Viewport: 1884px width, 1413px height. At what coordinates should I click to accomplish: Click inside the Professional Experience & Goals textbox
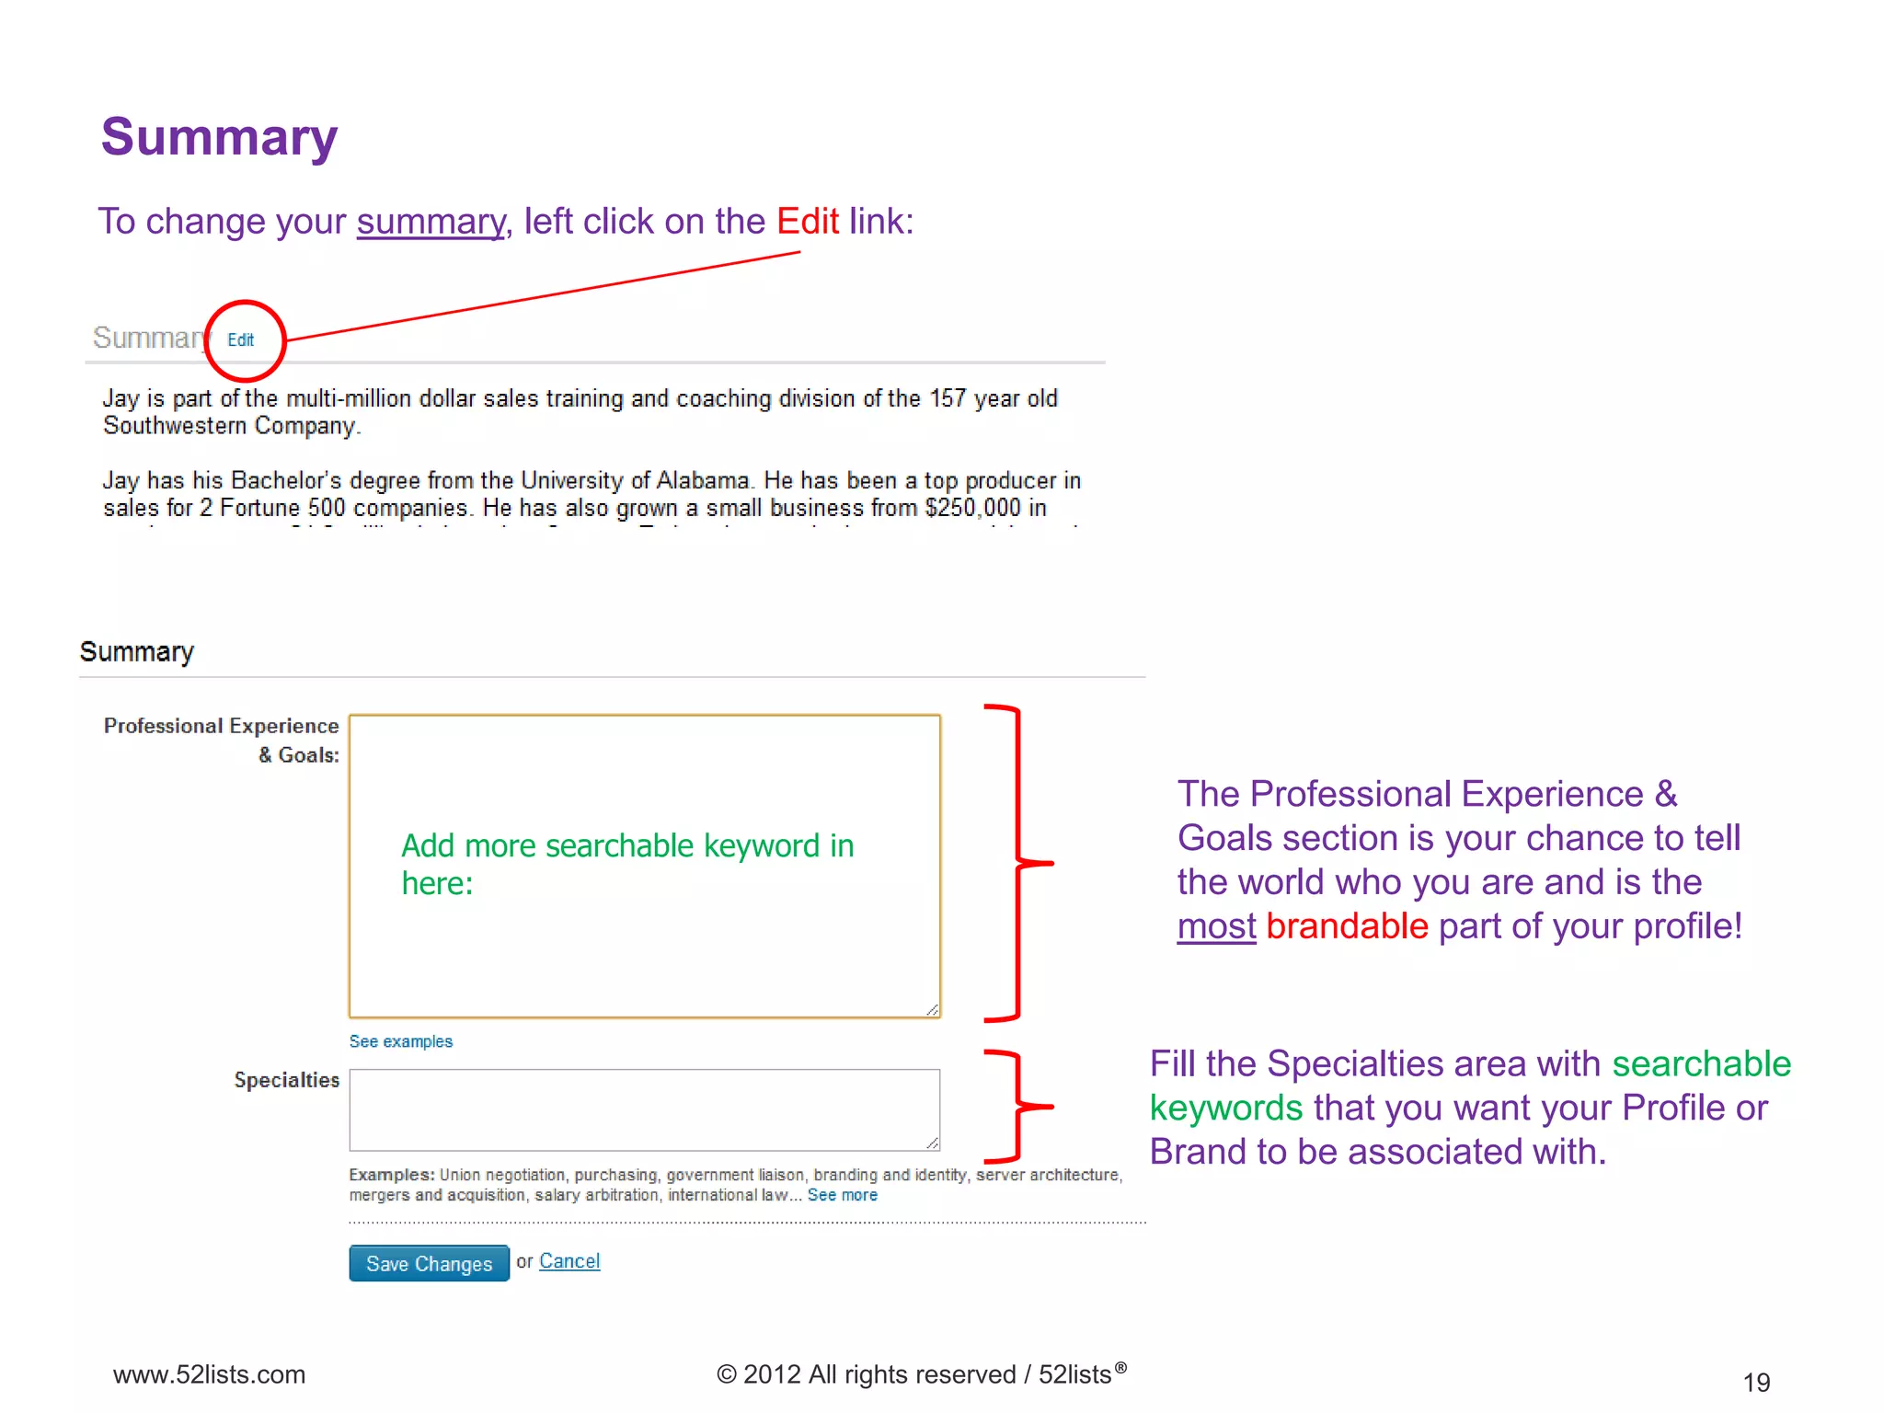pyautogui.click(x=645, y=866)
